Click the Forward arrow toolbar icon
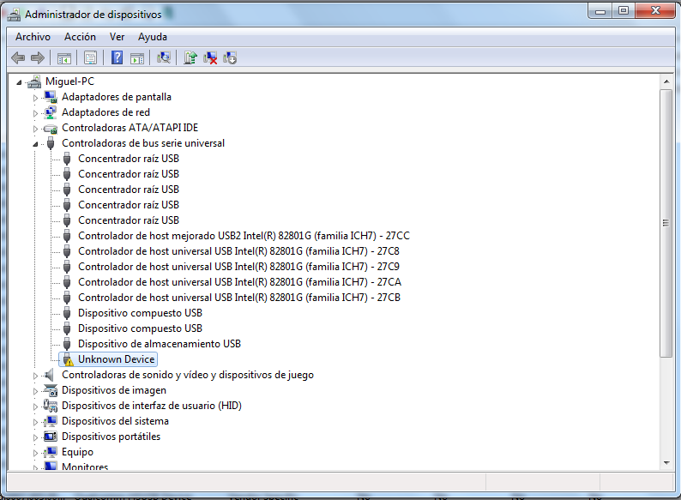This screenshot has width=681, height=500. tap(38, 57)
